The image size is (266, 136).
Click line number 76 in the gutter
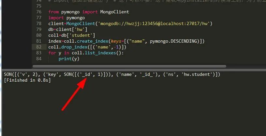39,12
